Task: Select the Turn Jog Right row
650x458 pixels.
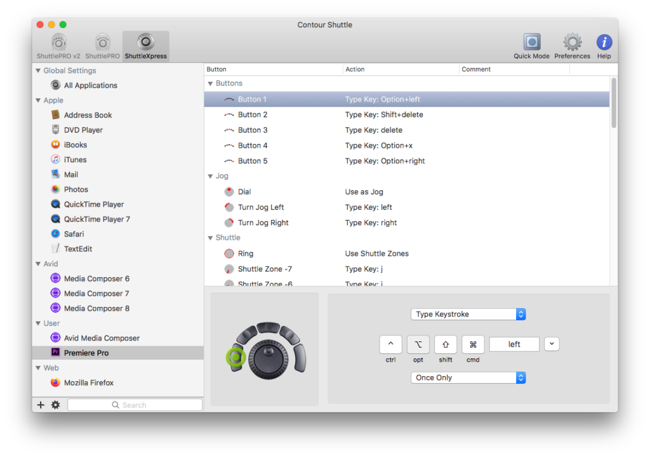Action: coord(407,223)
